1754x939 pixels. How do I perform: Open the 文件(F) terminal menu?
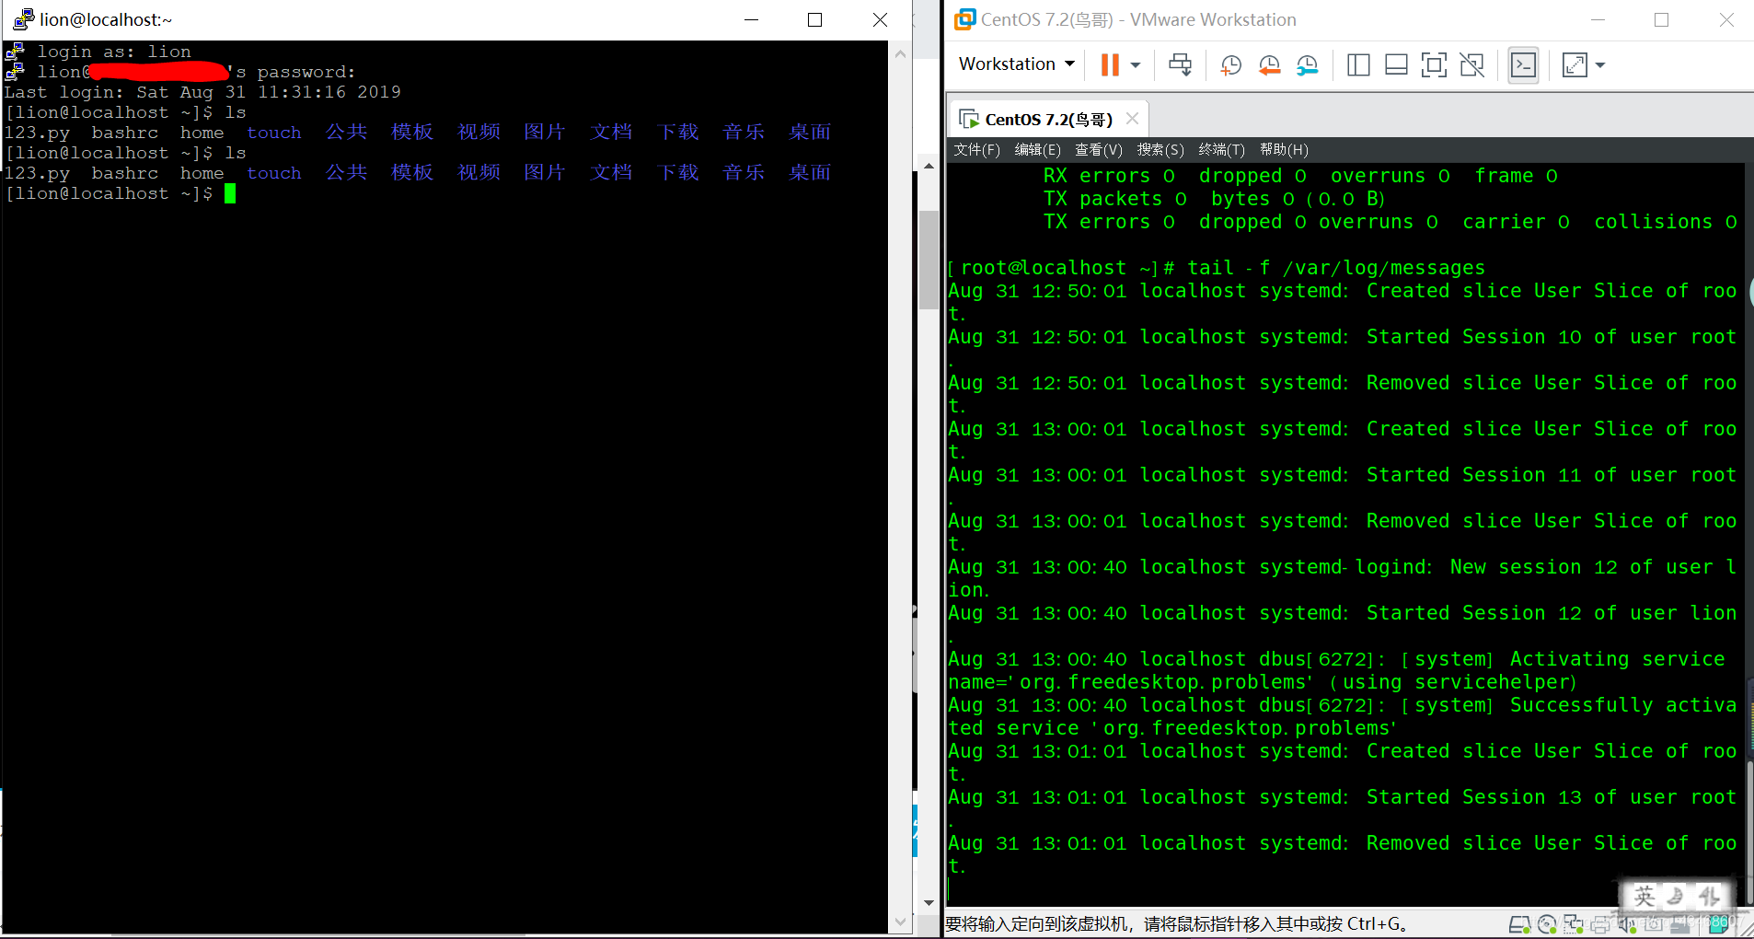click(976, 149)
